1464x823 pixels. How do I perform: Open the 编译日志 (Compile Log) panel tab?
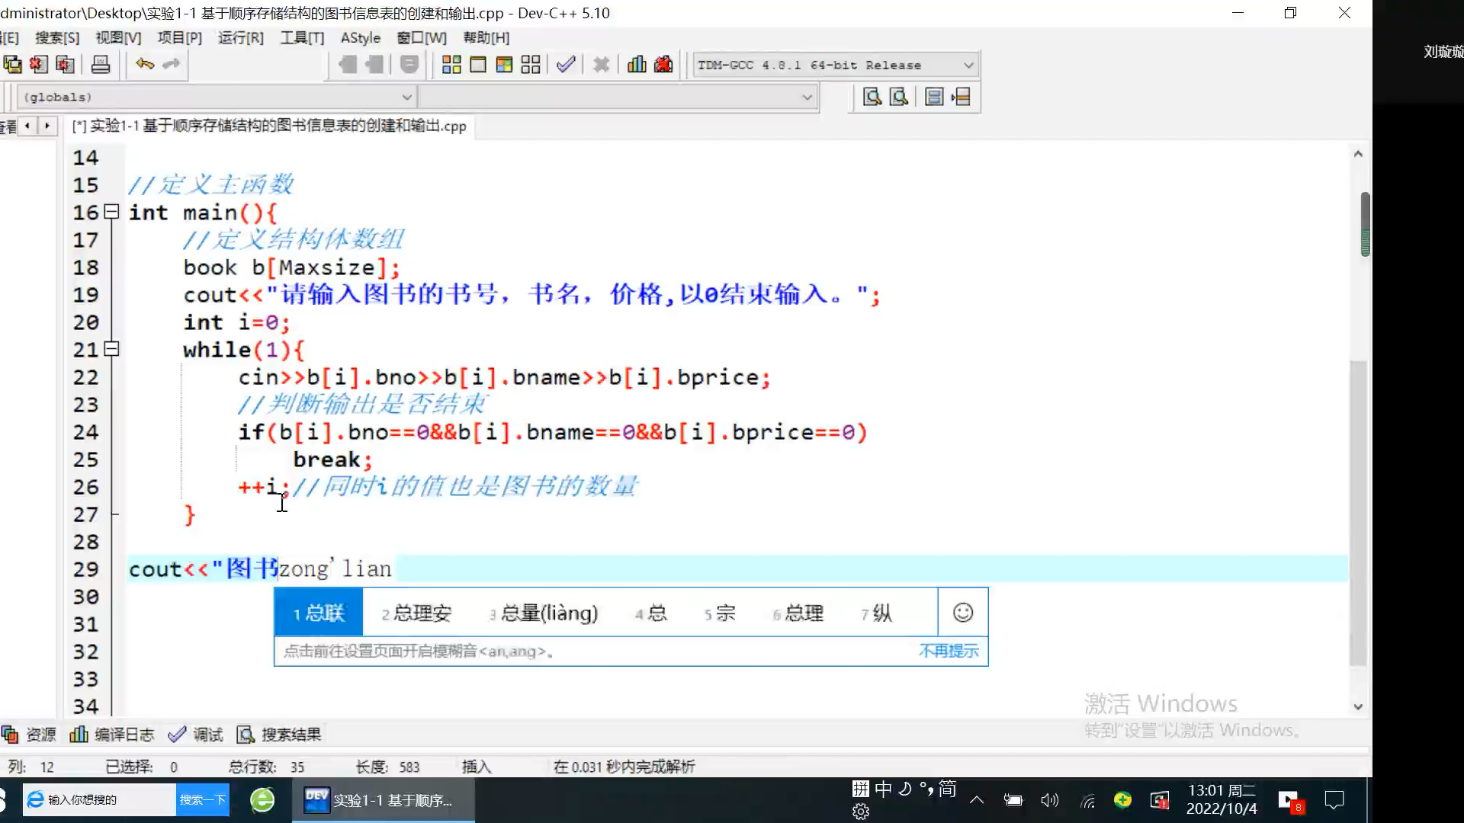124,734
